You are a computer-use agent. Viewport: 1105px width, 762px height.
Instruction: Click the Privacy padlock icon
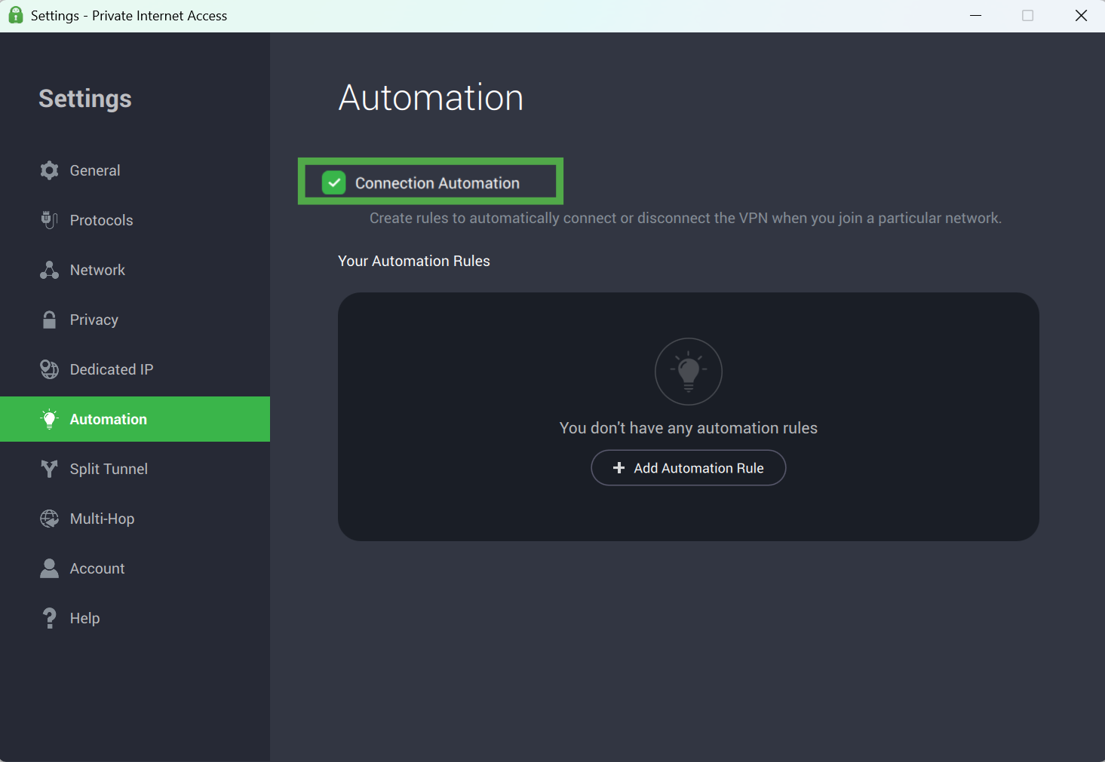pos(49,320)
